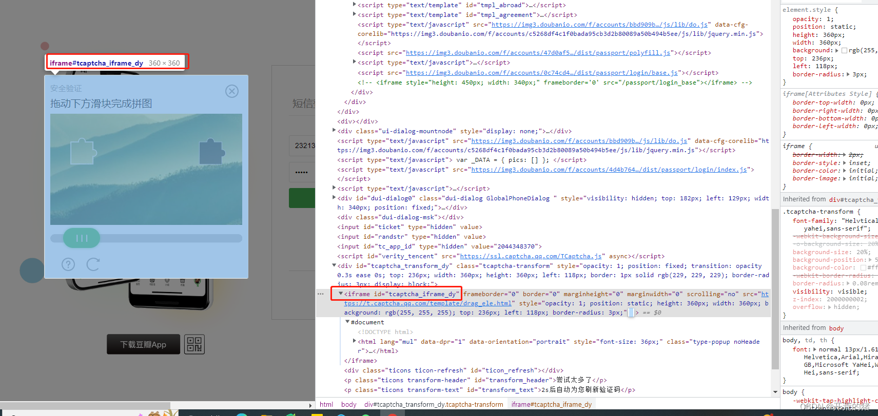The width and height of the screenshot is (878, 416).
Task: Select iframe#tcaptcha_iframe_dy breadcrumb
Action: click(552, 404)
